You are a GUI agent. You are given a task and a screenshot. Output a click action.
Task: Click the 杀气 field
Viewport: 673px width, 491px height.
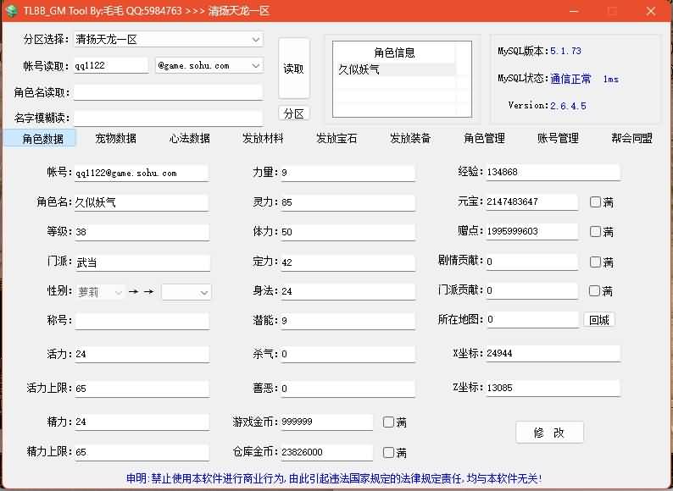point(348,354)
